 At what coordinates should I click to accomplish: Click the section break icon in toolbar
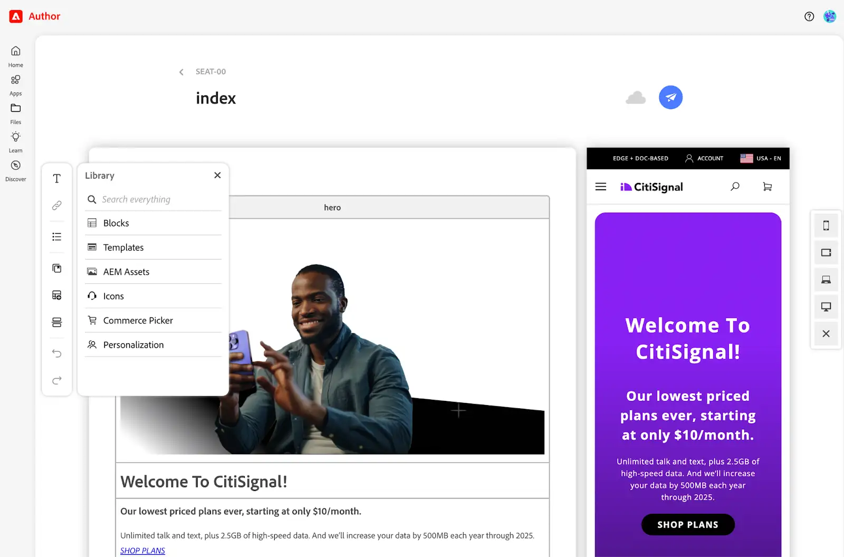[x=57, y=322]
